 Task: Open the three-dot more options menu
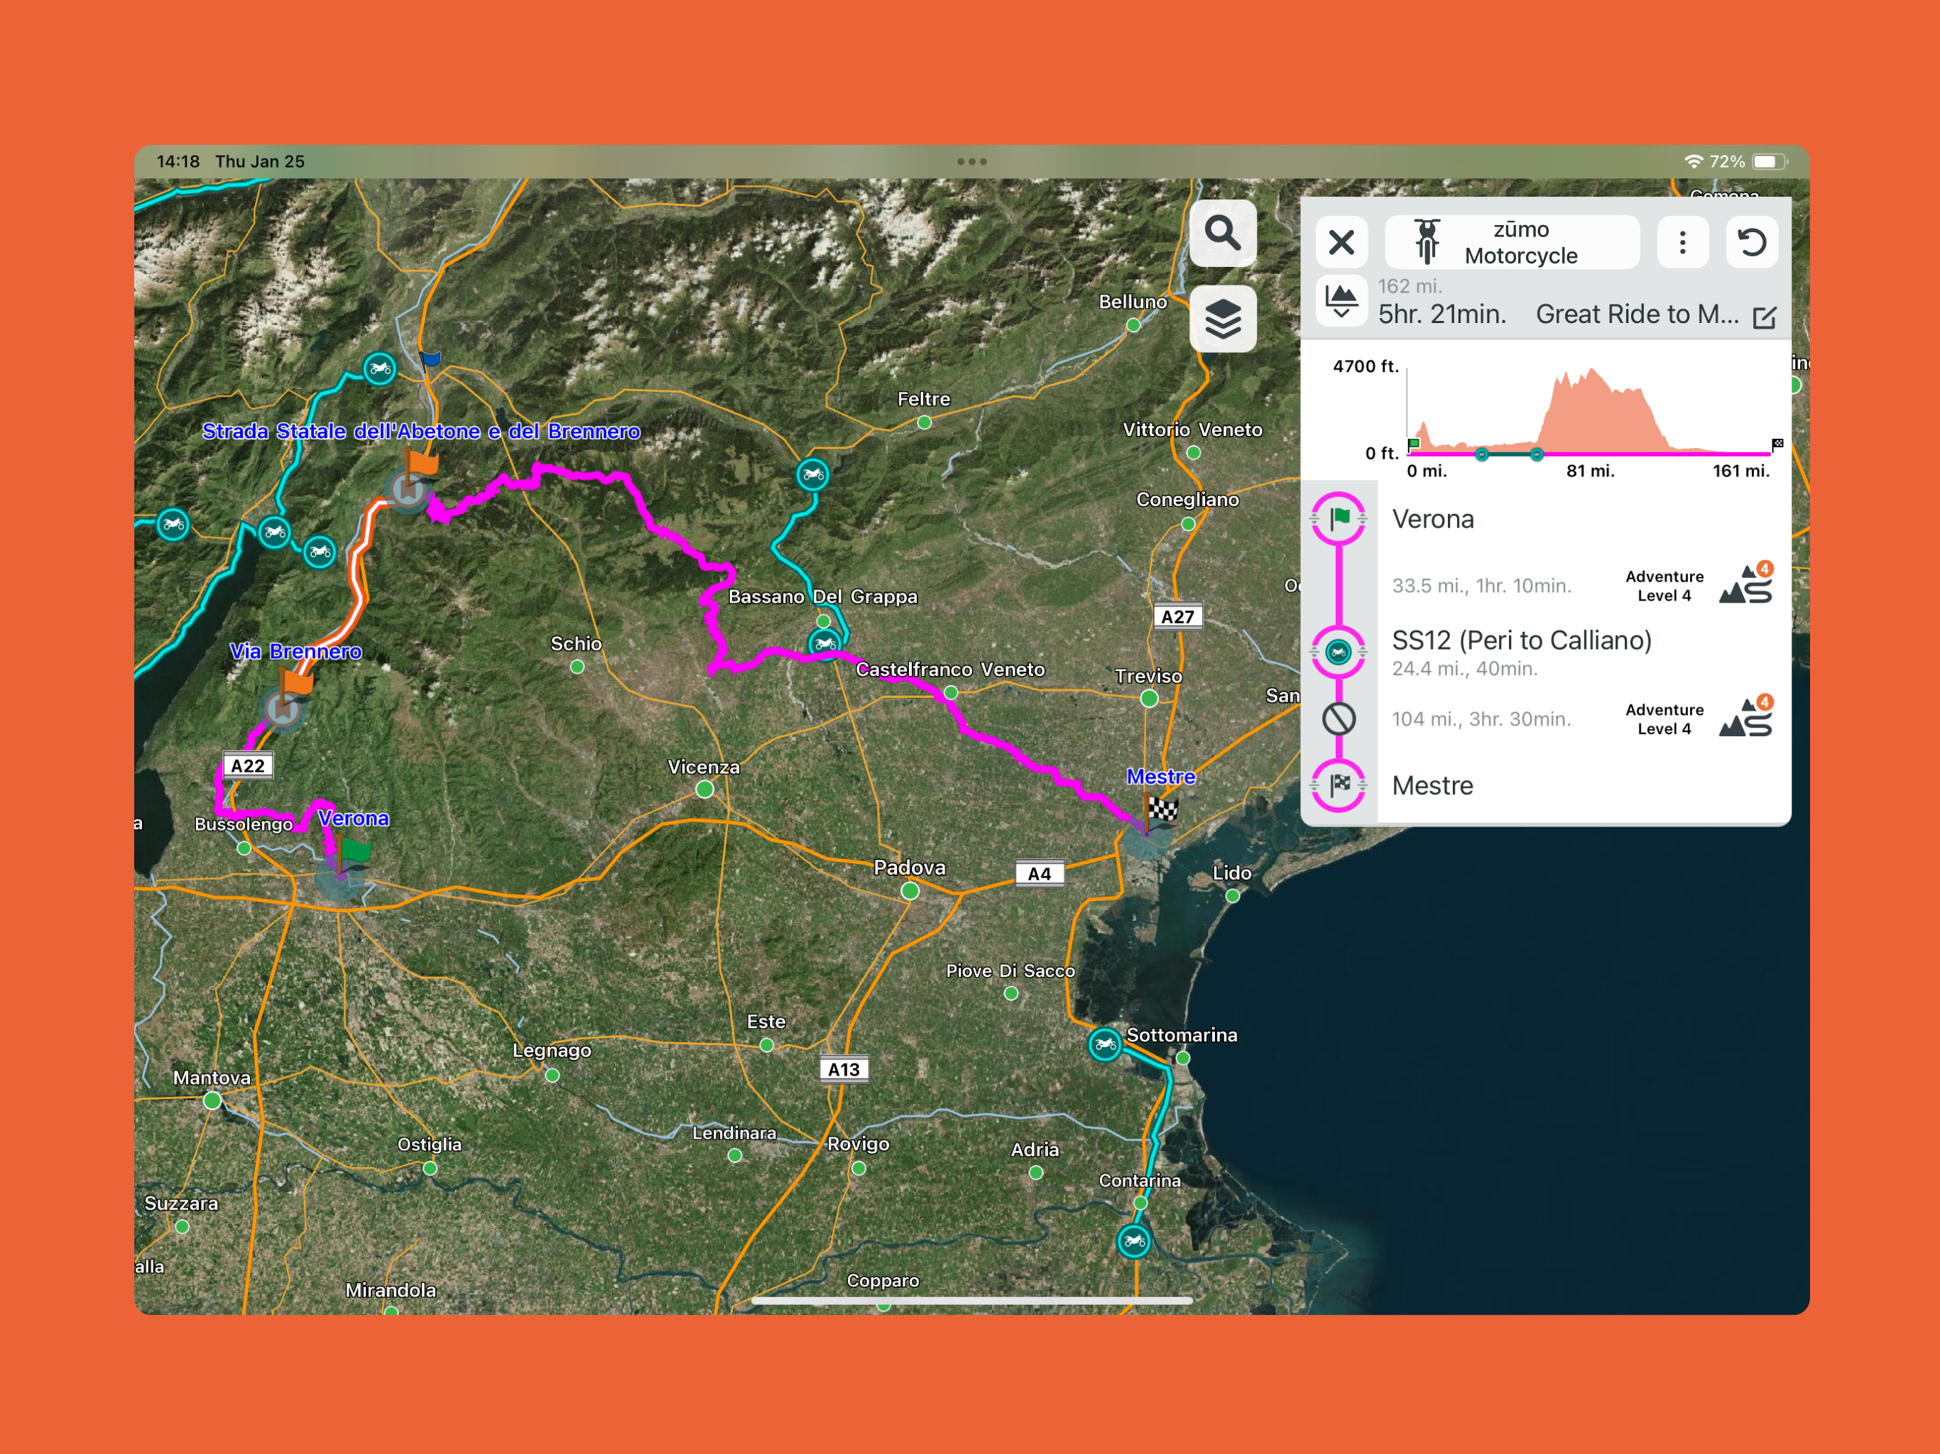1682,242
